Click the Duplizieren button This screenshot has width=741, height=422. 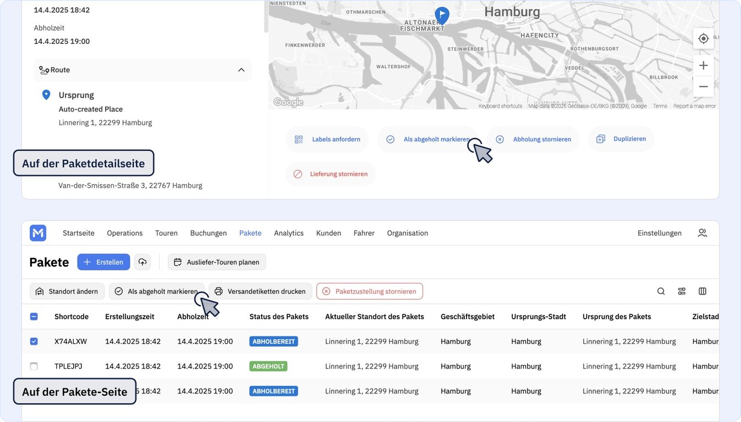pos(621,139)
